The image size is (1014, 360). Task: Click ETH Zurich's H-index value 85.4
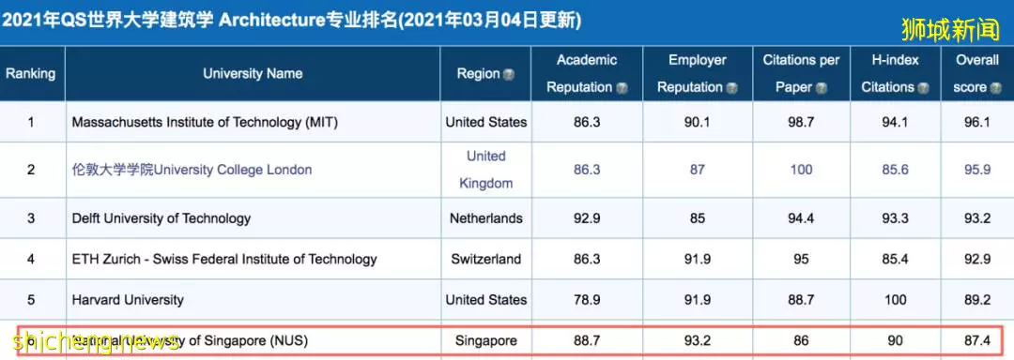point(895,260)
